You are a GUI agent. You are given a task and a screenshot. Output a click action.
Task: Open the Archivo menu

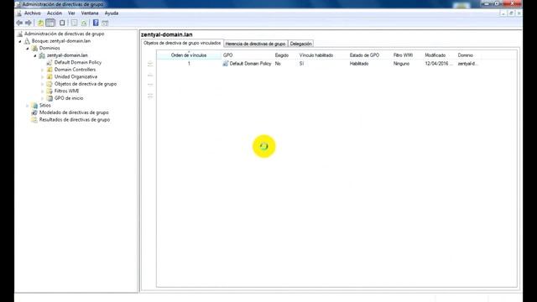point(33,13)
